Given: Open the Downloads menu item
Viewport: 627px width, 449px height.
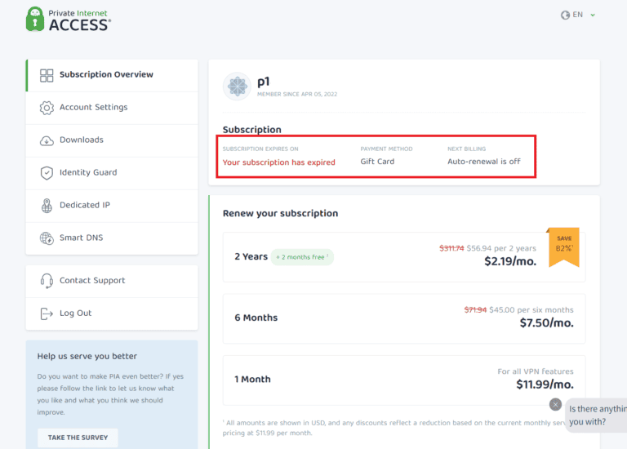Looking at the screenshot, I should (x=82, y=140).
